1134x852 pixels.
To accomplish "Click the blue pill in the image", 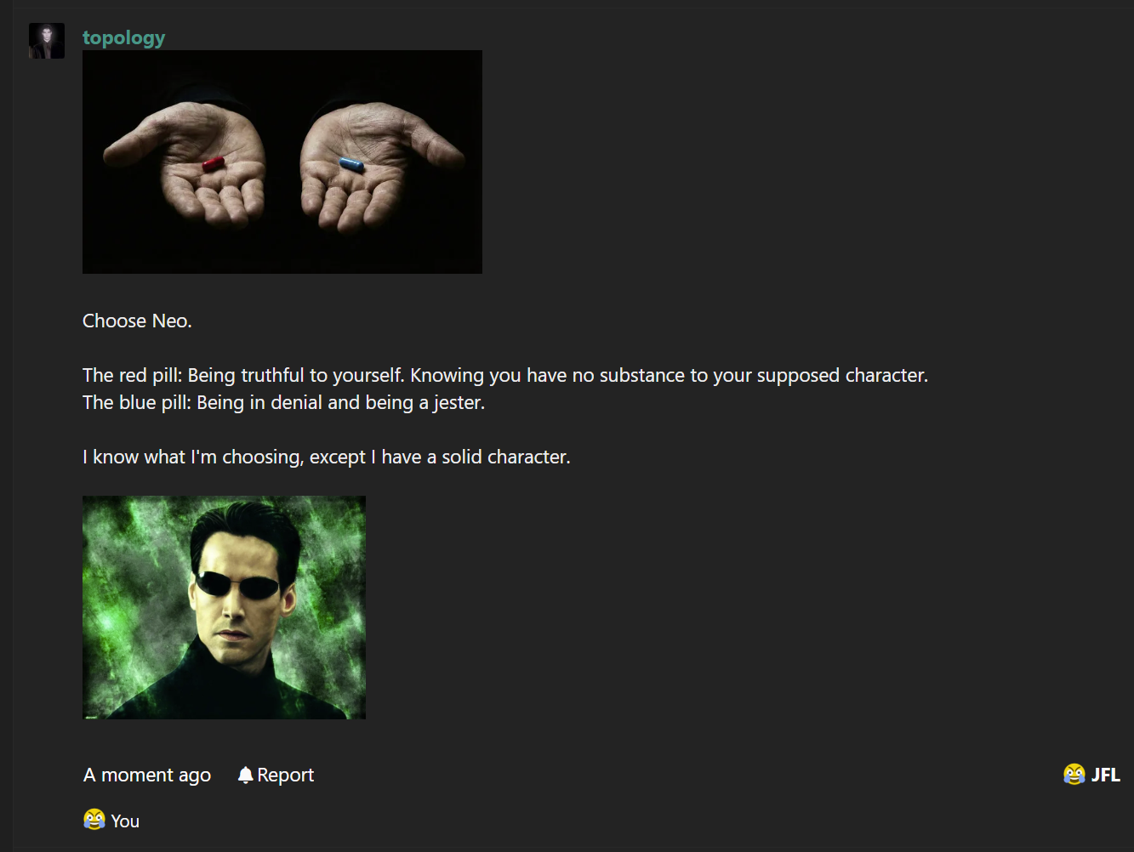I will tap(351, 164).
